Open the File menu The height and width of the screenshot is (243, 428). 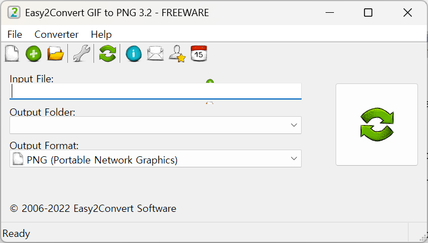14,34
